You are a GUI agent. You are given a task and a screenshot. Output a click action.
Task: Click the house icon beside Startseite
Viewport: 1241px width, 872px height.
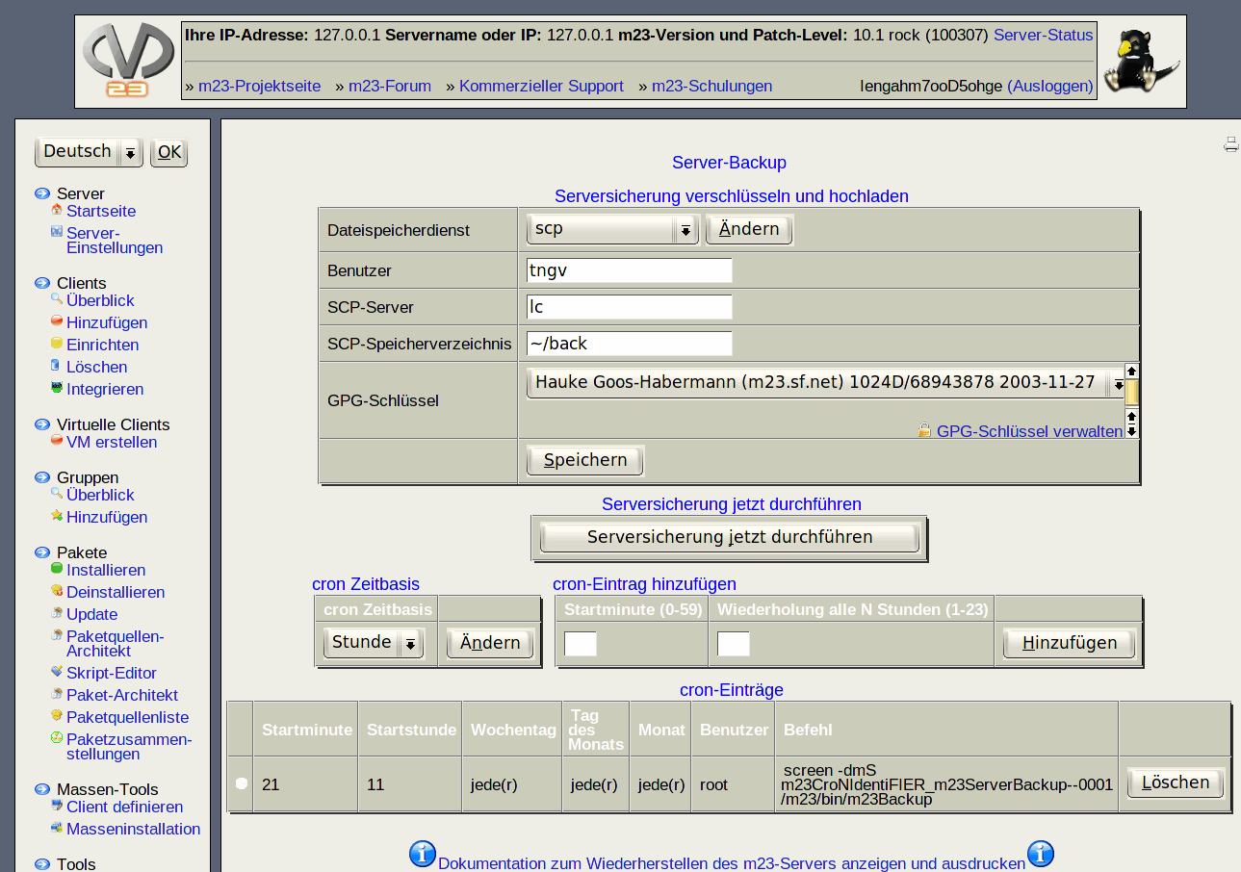click(57, 210)
